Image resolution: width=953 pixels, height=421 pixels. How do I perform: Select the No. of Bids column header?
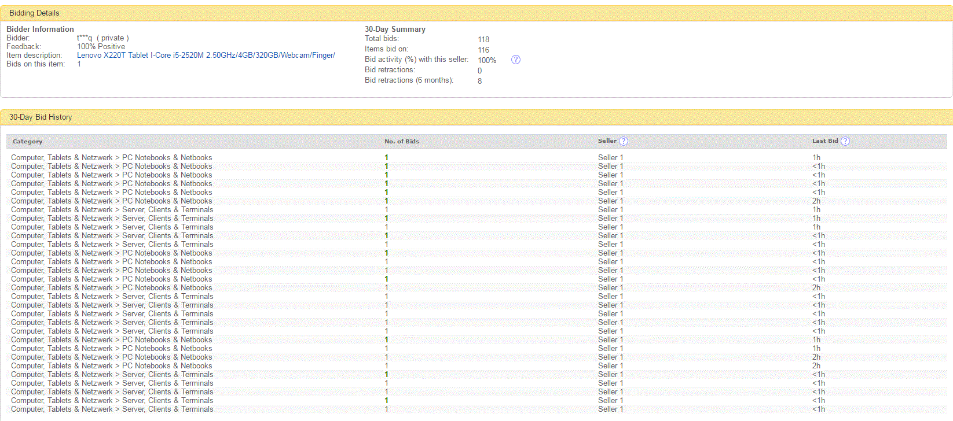[401, 142]
